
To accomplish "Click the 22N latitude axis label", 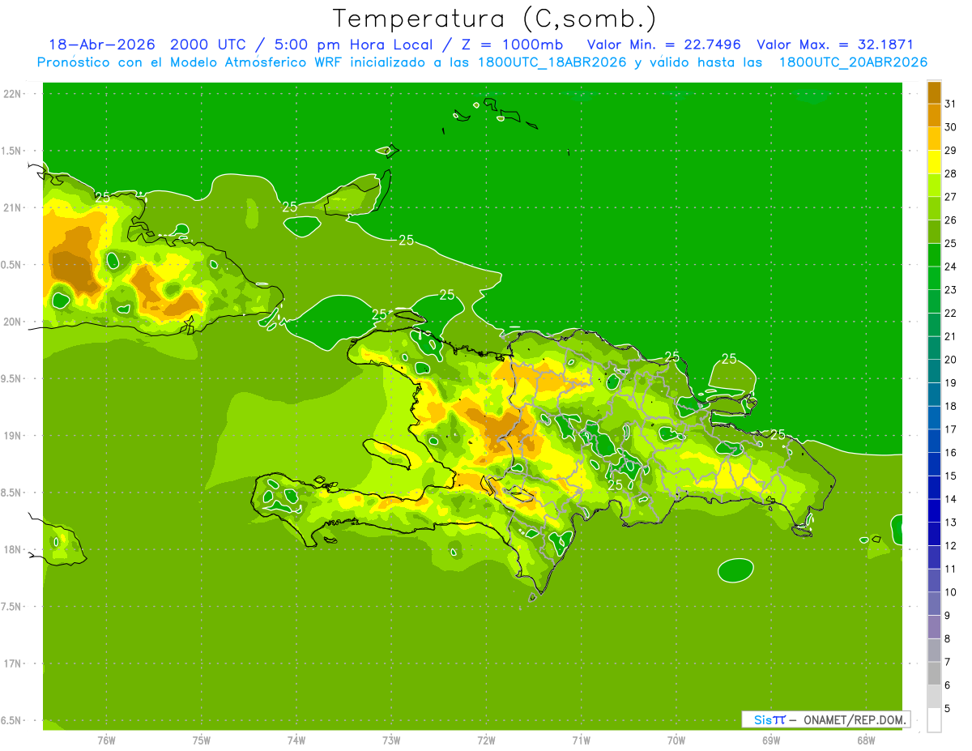I will (15, 94).
